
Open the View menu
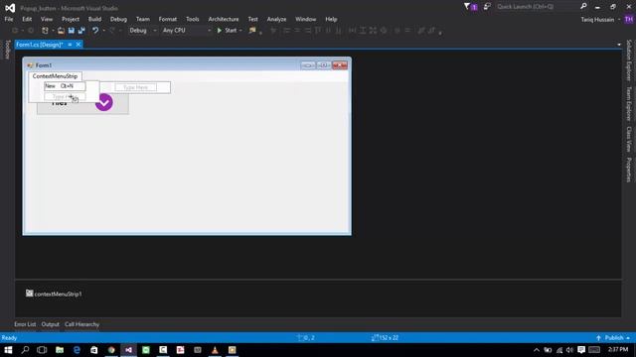(x=47, y=19)
